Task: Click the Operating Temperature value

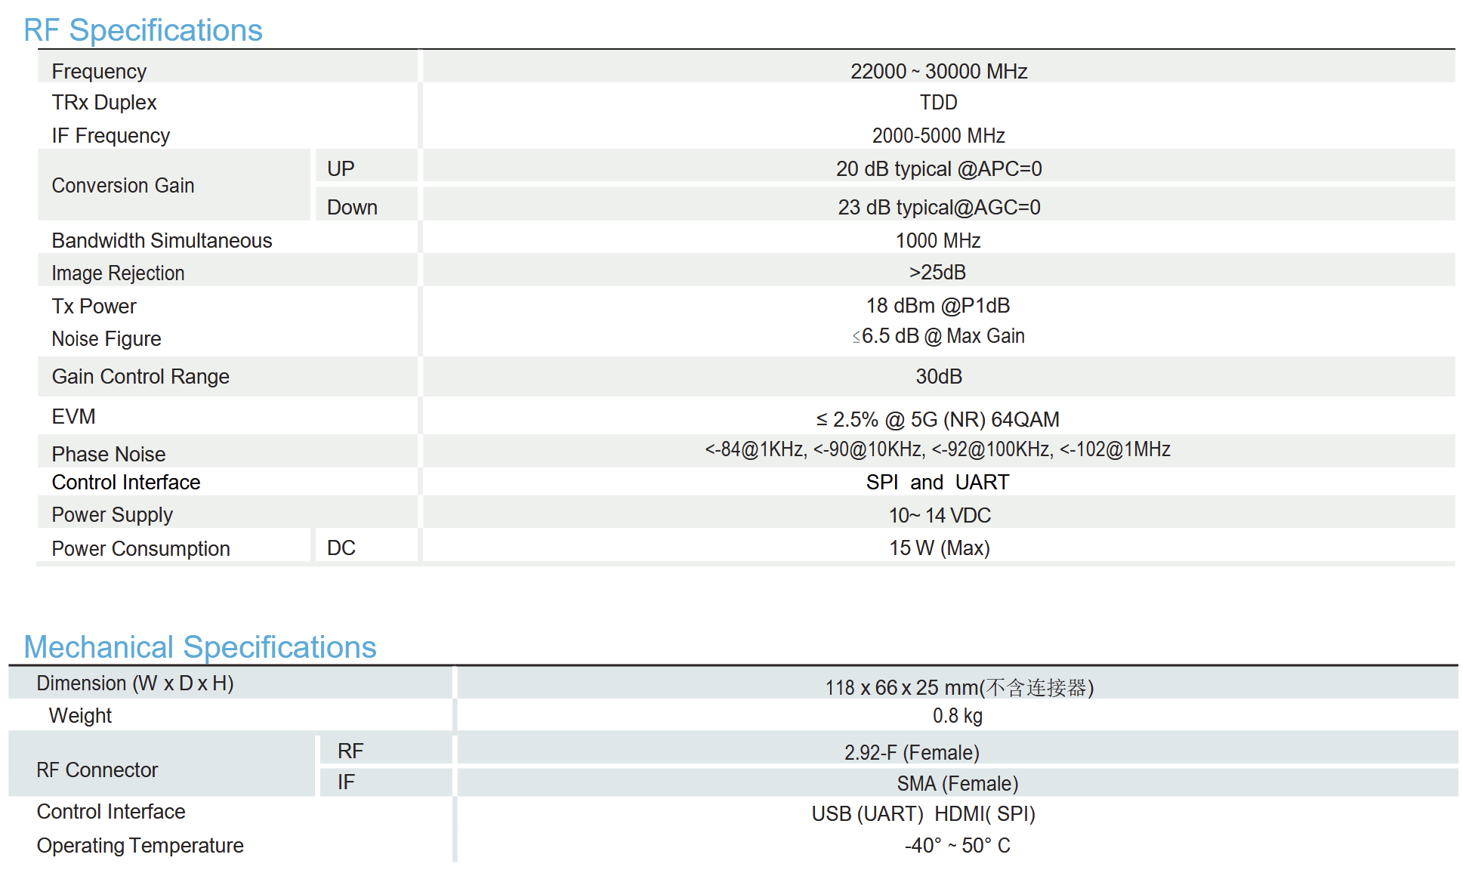Action: tap(958, 845)
